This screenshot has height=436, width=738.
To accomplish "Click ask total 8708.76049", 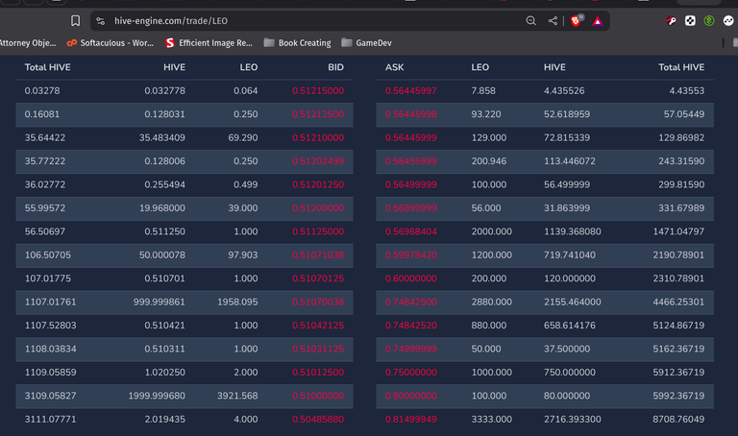I will point(678,419).
